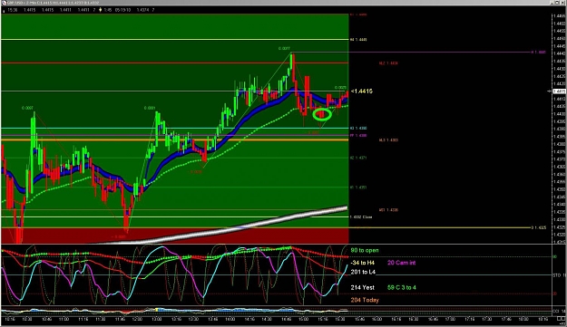Viewport: 567px width, 327px height.
Task: Click the orange "ML3" level label
Action: 388,140
